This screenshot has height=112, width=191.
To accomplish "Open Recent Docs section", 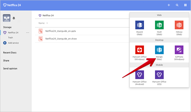I will click(10, 53).
